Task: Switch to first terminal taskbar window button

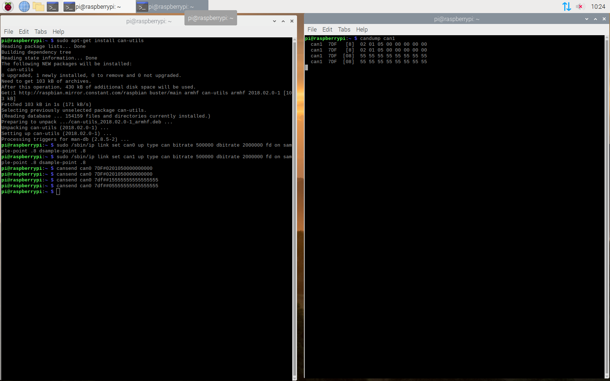Action: 93,7
